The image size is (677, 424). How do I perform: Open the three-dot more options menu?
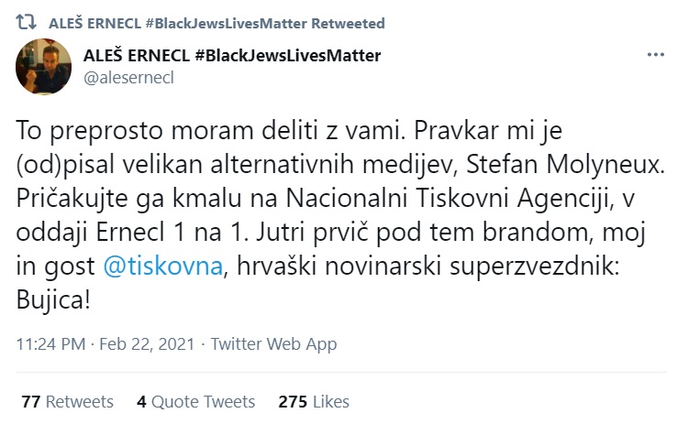tap(655, 56)
